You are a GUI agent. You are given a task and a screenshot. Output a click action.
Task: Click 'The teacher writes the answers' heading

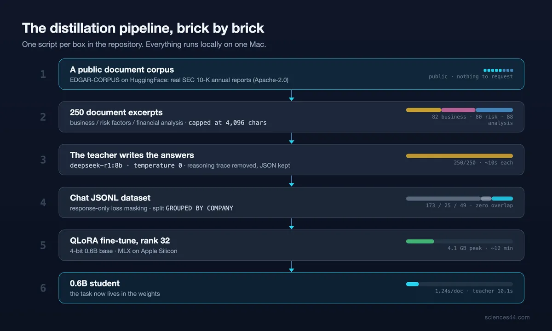click(x=132, y=155)
